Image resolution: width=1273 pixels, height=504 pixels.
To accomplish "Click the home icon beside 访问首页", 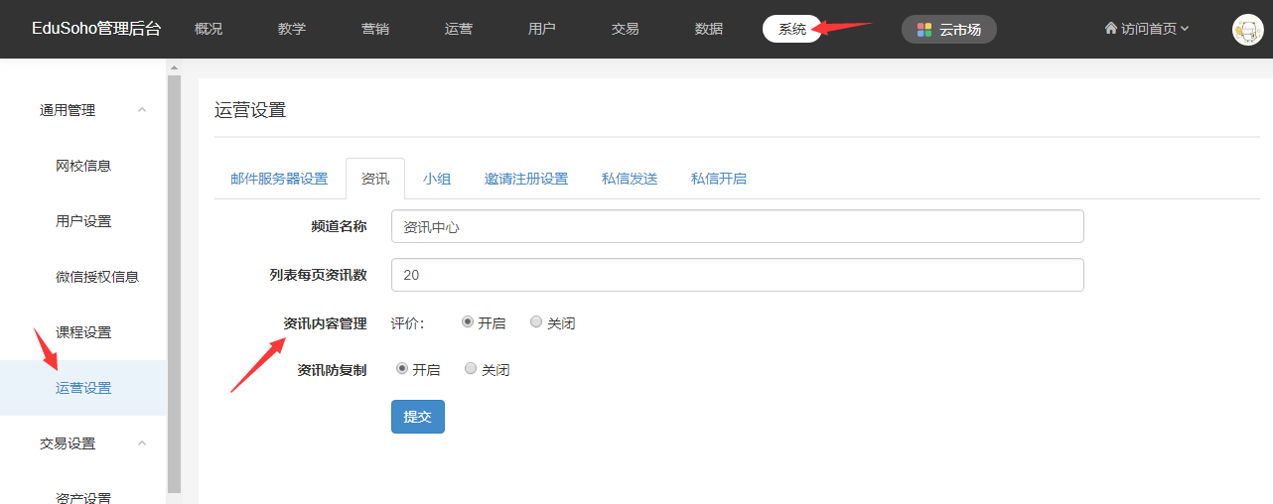I will coord(1110,29).
